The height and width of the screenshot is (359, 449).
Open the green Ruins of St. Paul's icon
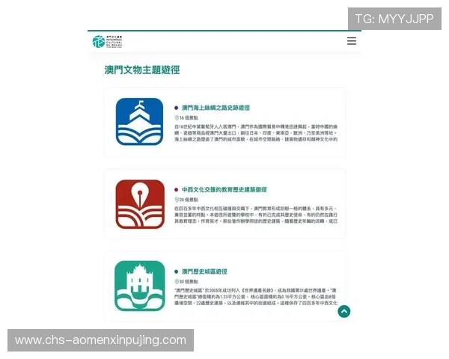click(140, 286)
